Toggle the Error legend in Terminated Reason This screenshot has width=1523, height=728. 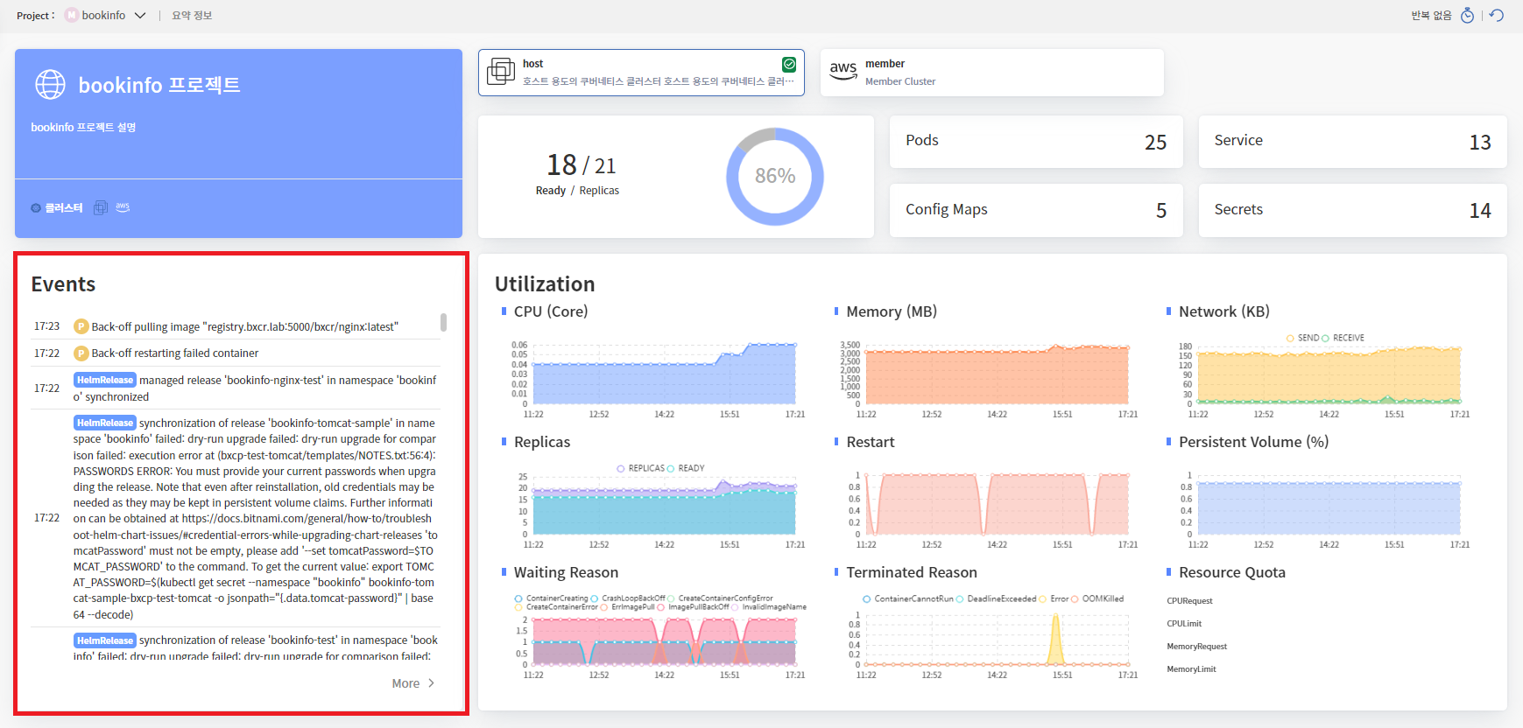click(x=1054, y=599)
